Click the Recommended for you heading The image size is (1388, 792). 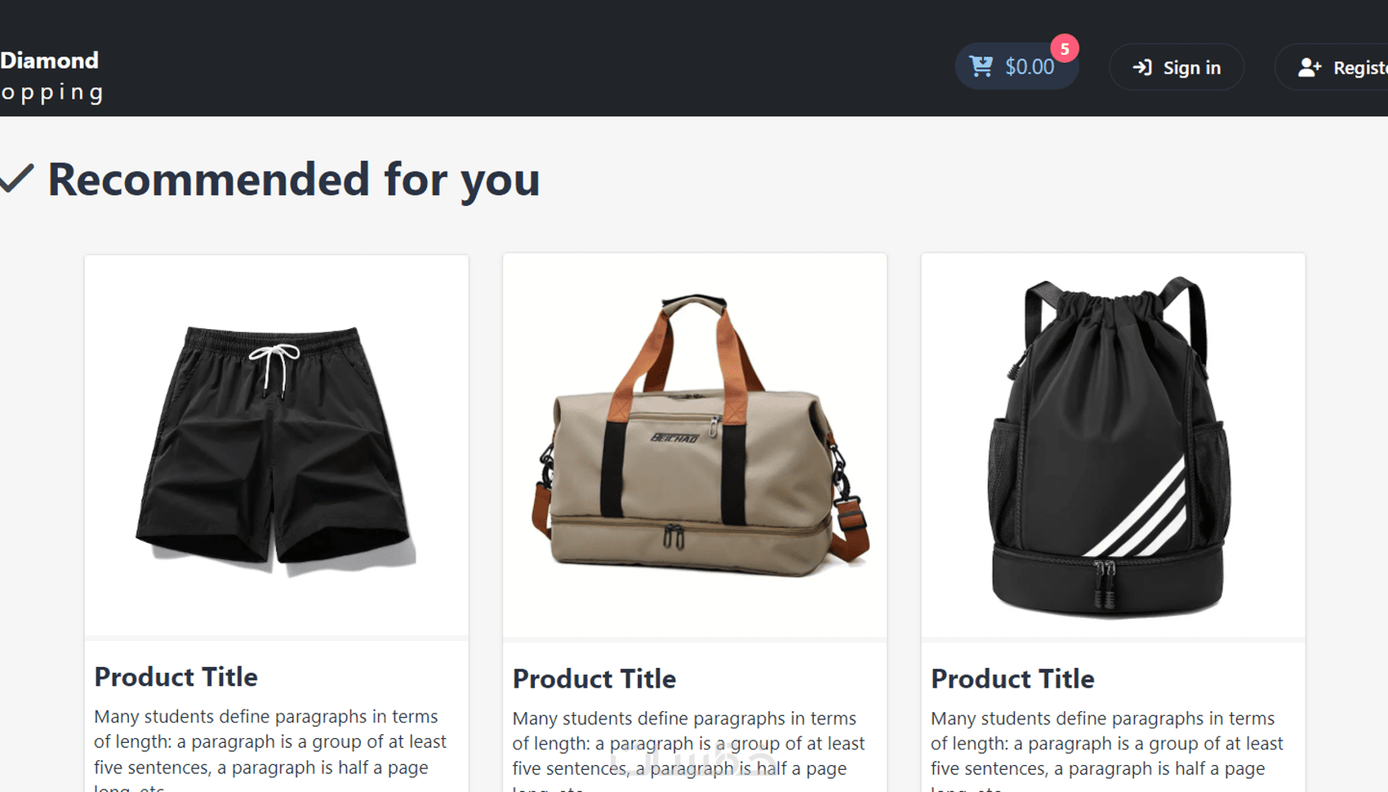click(294, 180)
